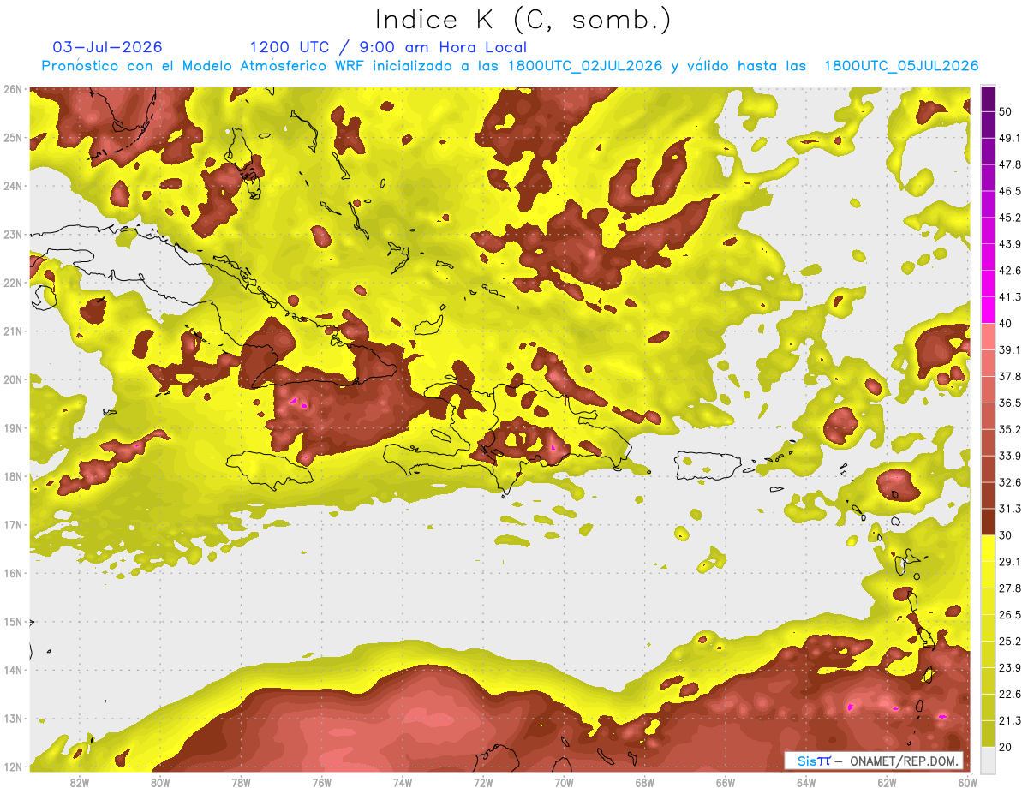Screen dimensions: 1028x794
Task: Click the colorbar value 39.1
Action: coord(1009,349)
